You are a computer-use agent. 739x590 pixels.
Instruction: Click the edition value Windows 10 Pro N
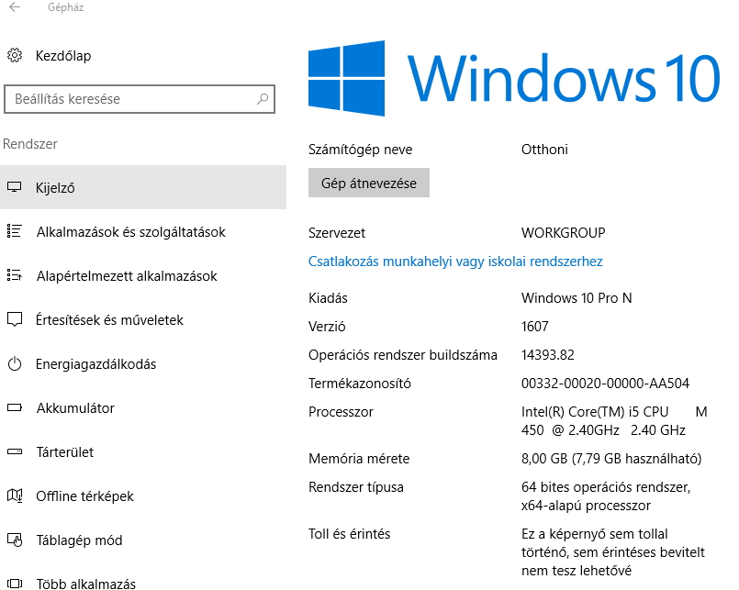(x=577, y=298)
